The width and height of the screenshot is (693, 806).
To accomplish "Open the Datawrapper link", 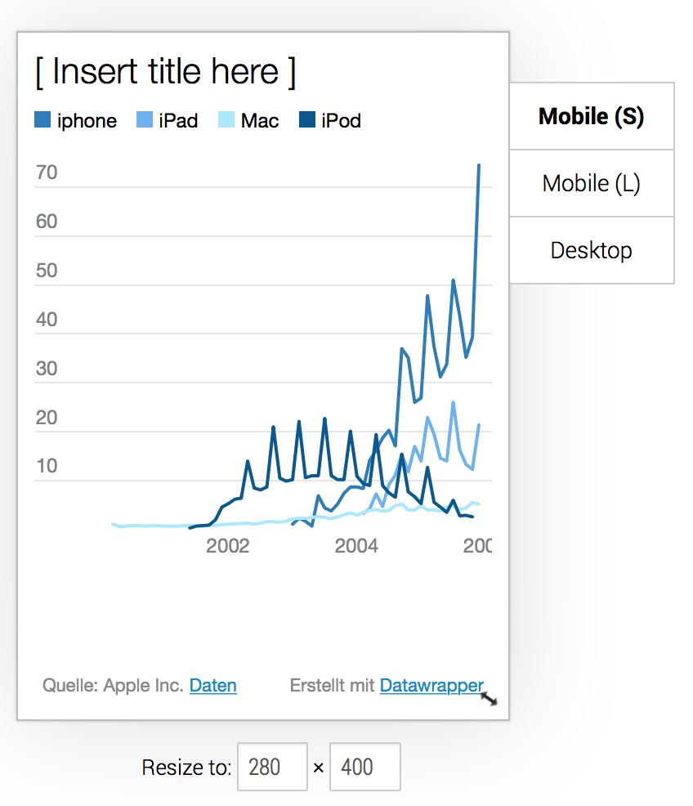I will [431, 685].
